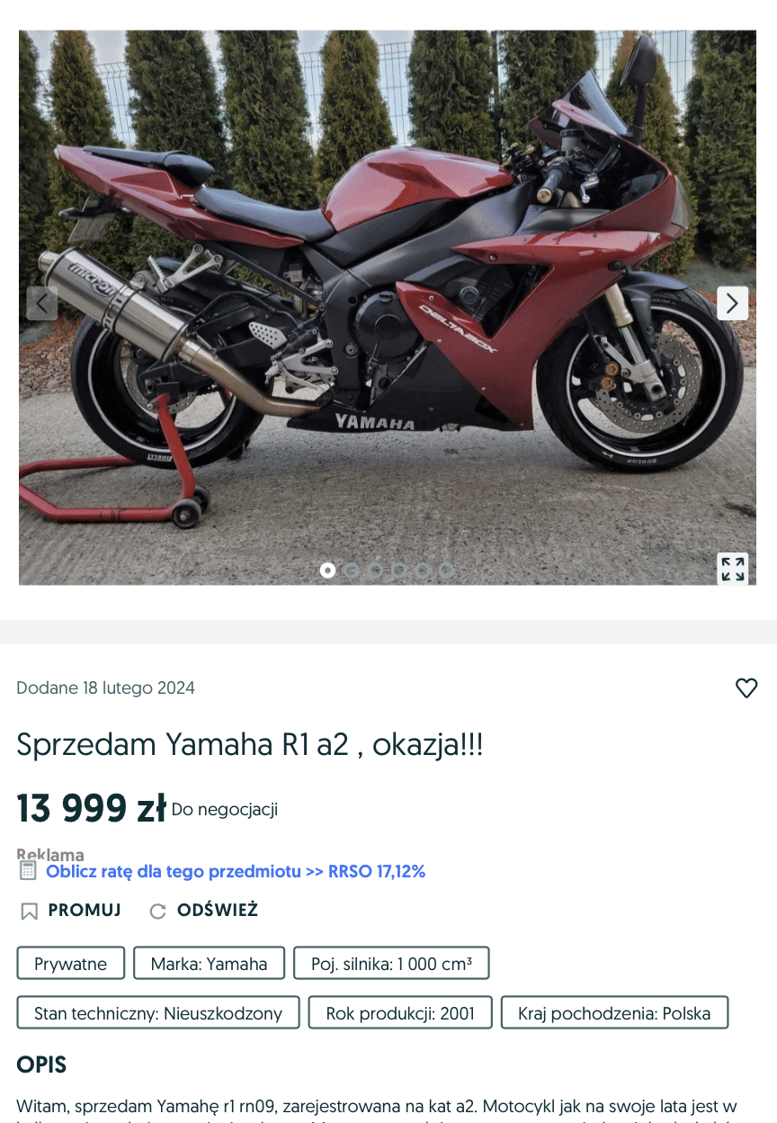Select the Marka: Yamaha tag
This screenshot has height=1123, width=777.
pos(210,963)
